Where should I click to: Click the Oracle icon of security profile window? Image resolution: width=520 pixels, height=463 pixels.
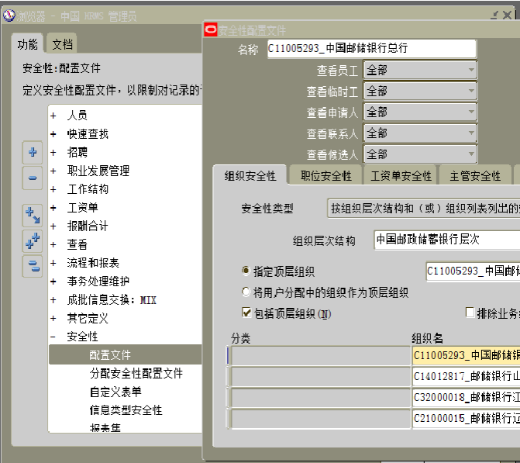[210, 30]
